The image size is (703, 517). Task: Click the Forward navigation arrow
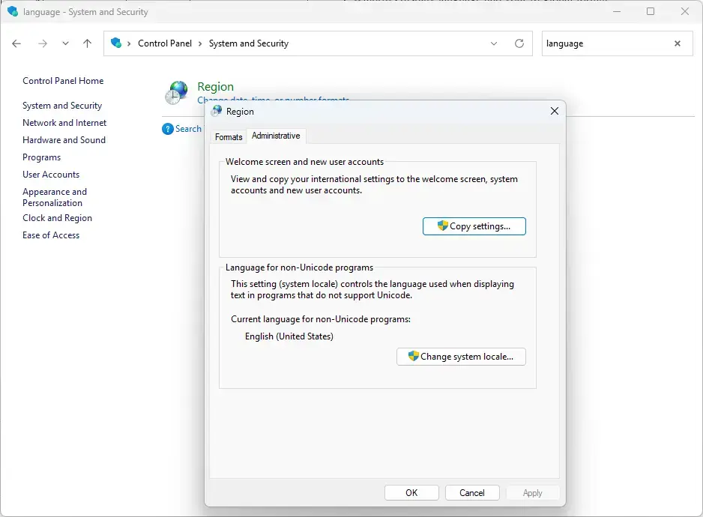coord(43,43)
